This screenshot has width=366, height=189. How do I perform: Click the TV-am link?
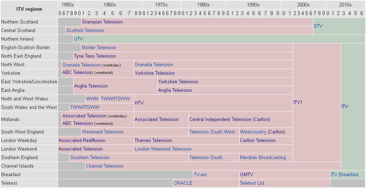(200, 174)
